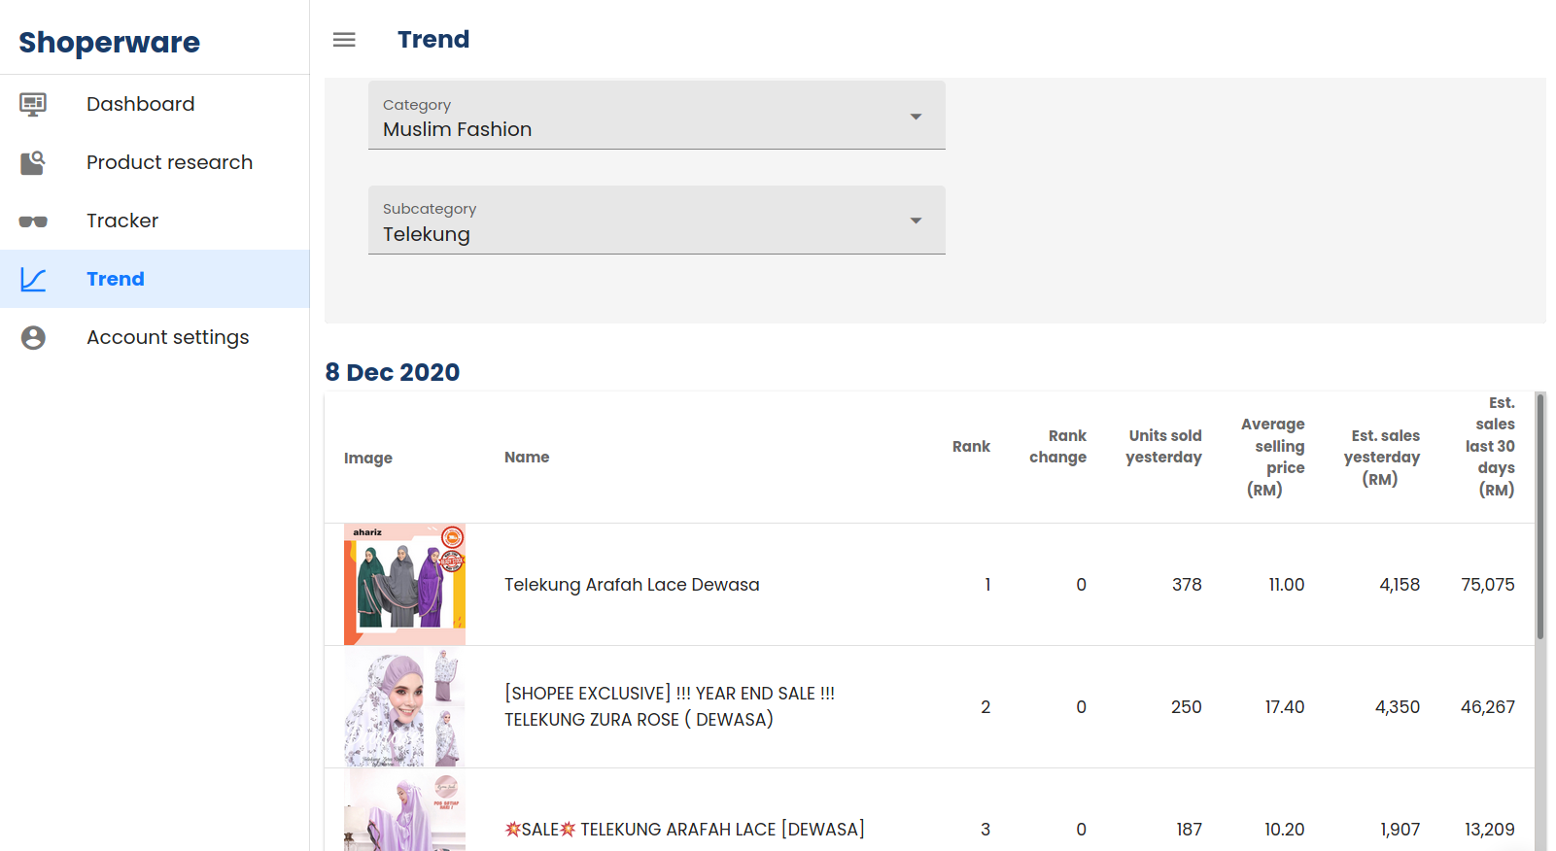Click the SALE Telekung Arafah Lace thumbnail
Screen dimensions: 1556x851
point(404,810)
